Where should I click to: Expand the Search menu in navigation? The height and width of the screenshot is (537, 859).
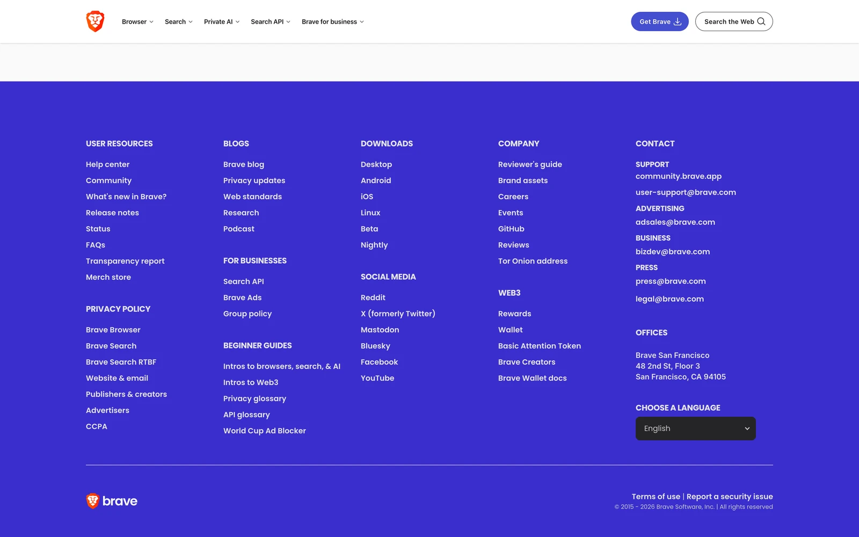[179, 21]
